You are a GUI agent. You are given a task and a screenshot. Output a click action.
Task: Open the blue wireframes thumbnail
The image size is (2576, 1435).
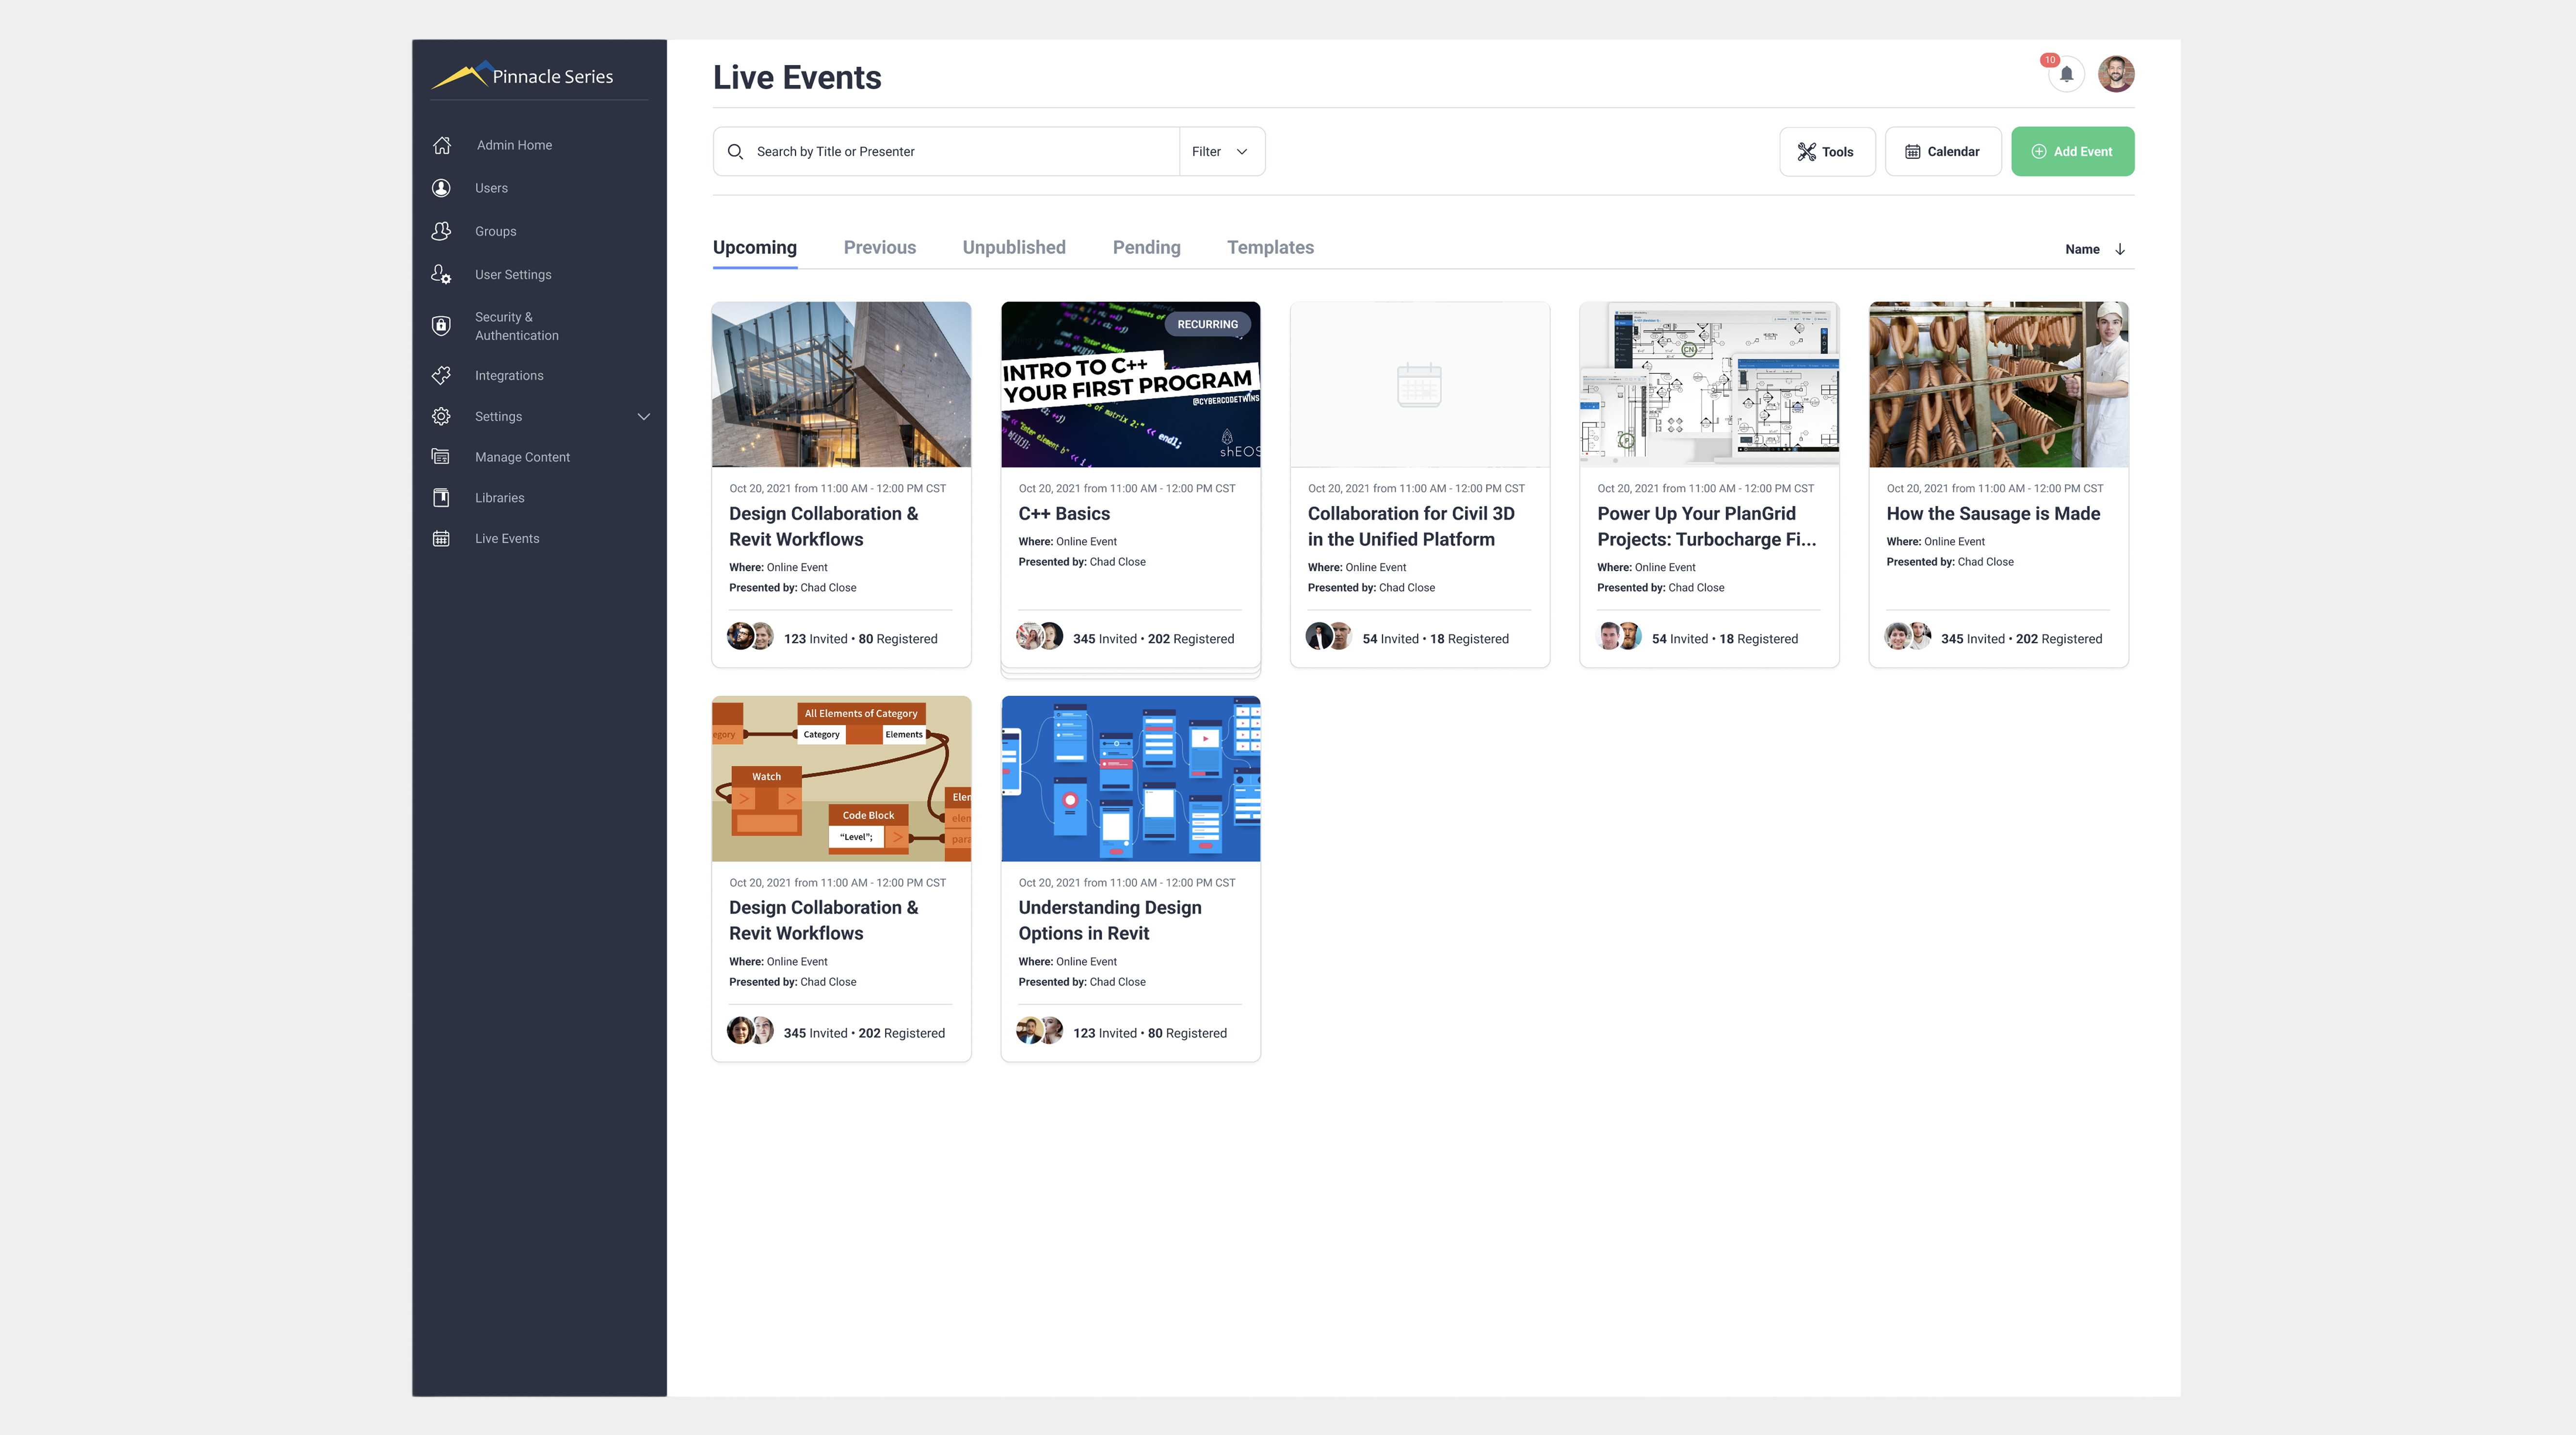click(1130, 778)
